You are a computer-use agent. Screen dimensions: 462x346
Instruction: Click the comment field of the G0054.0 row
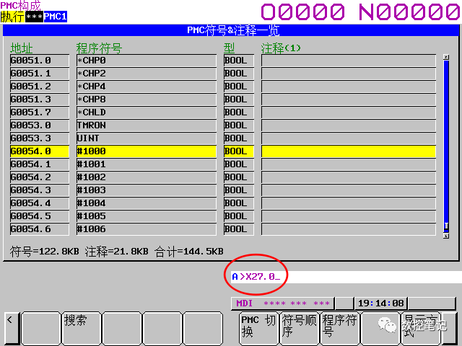click(x=348, y=151)
